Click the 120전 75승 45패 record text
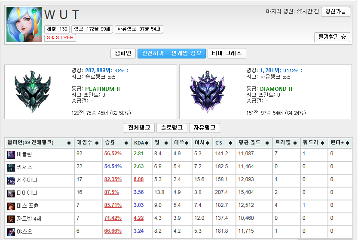The width and height of the screenshot is (358, 240). click(101, 113)
